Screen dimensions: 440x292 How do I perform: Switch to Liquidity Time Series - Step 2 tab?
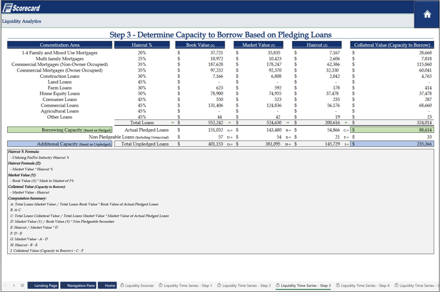click(x=244, y=285)
